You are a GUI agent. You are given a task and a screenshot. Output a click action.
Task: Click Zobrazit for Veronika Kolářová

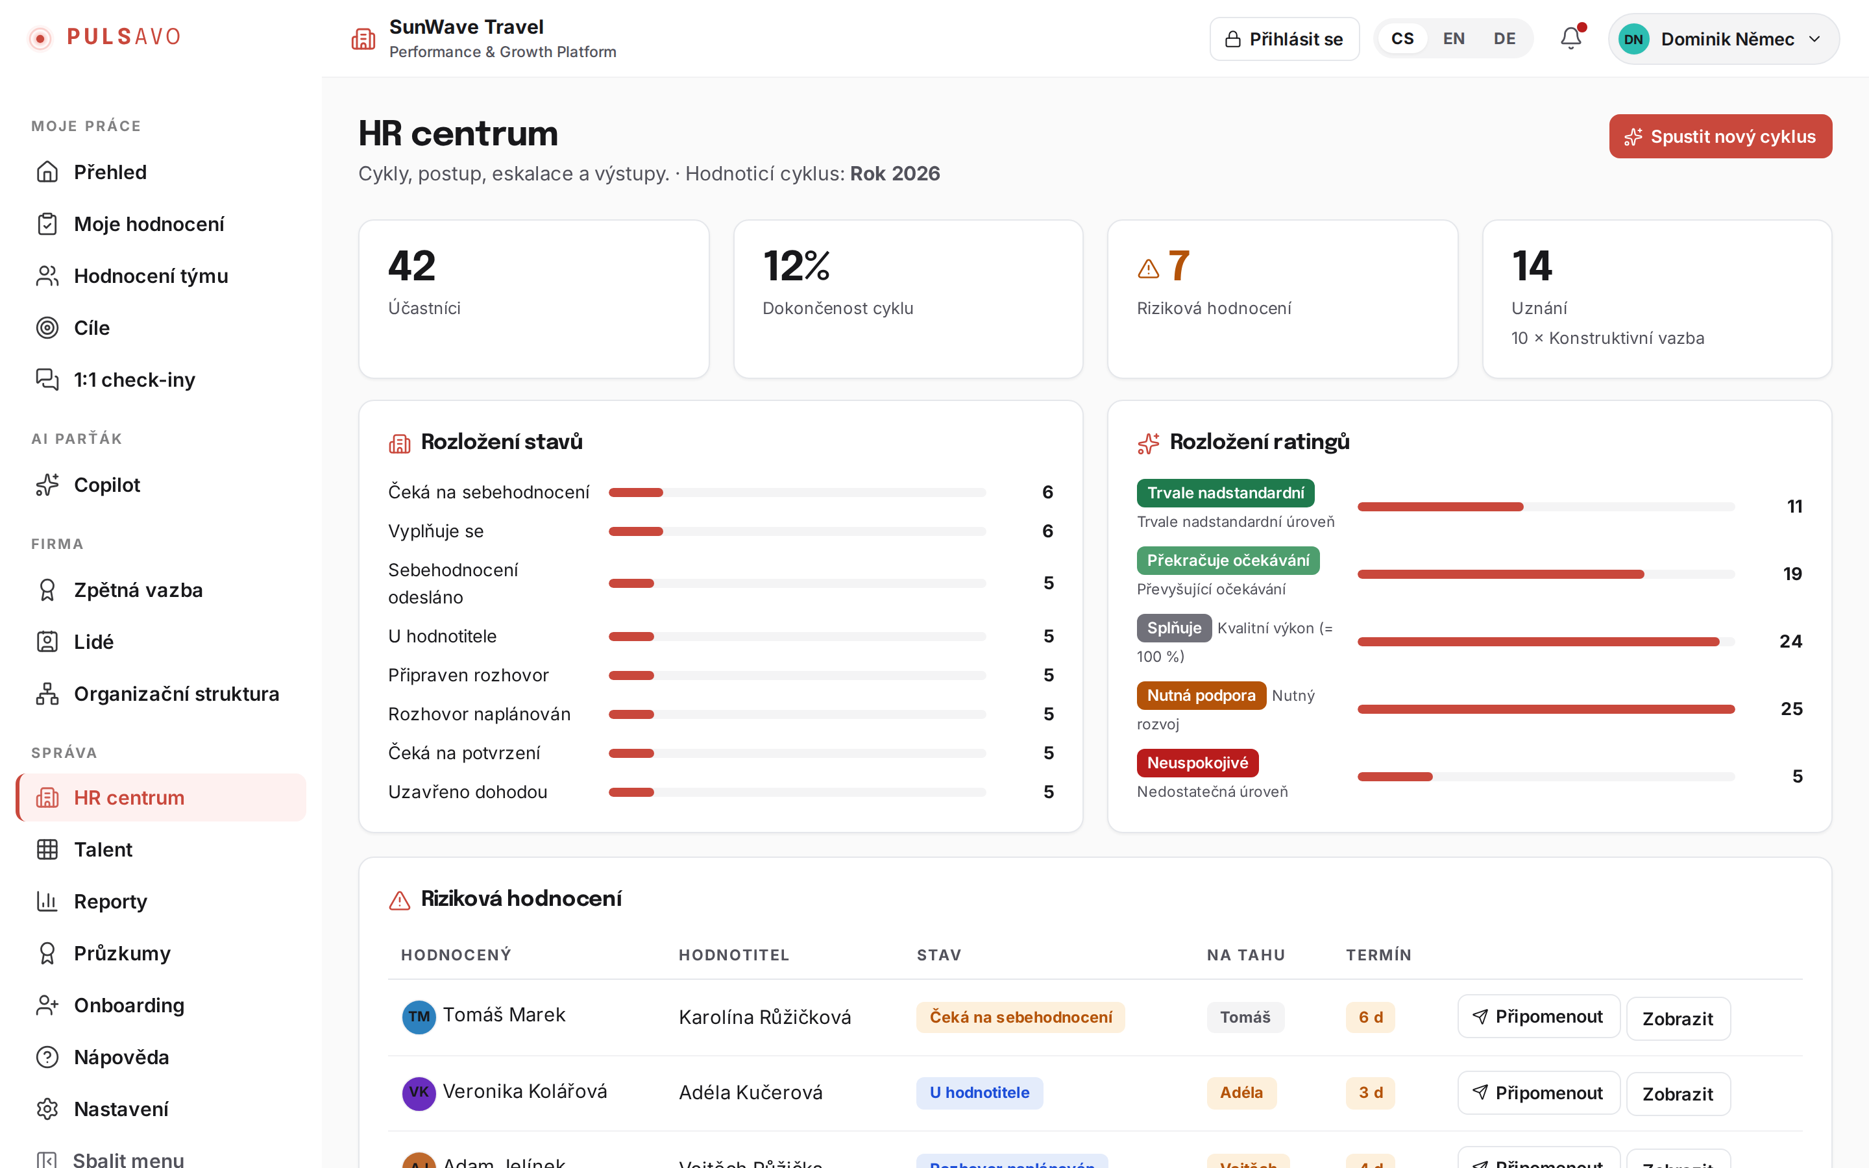[x=1678, y=1094]
